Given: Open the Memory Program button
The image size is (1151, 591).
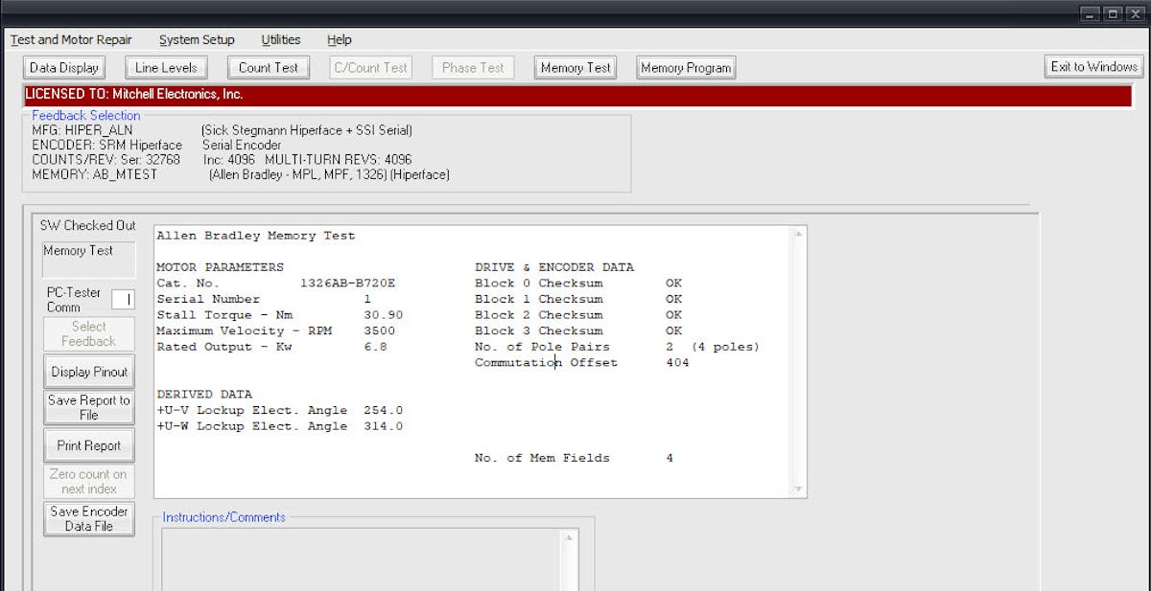Looking at the screenshot, I should pos(686,68).
